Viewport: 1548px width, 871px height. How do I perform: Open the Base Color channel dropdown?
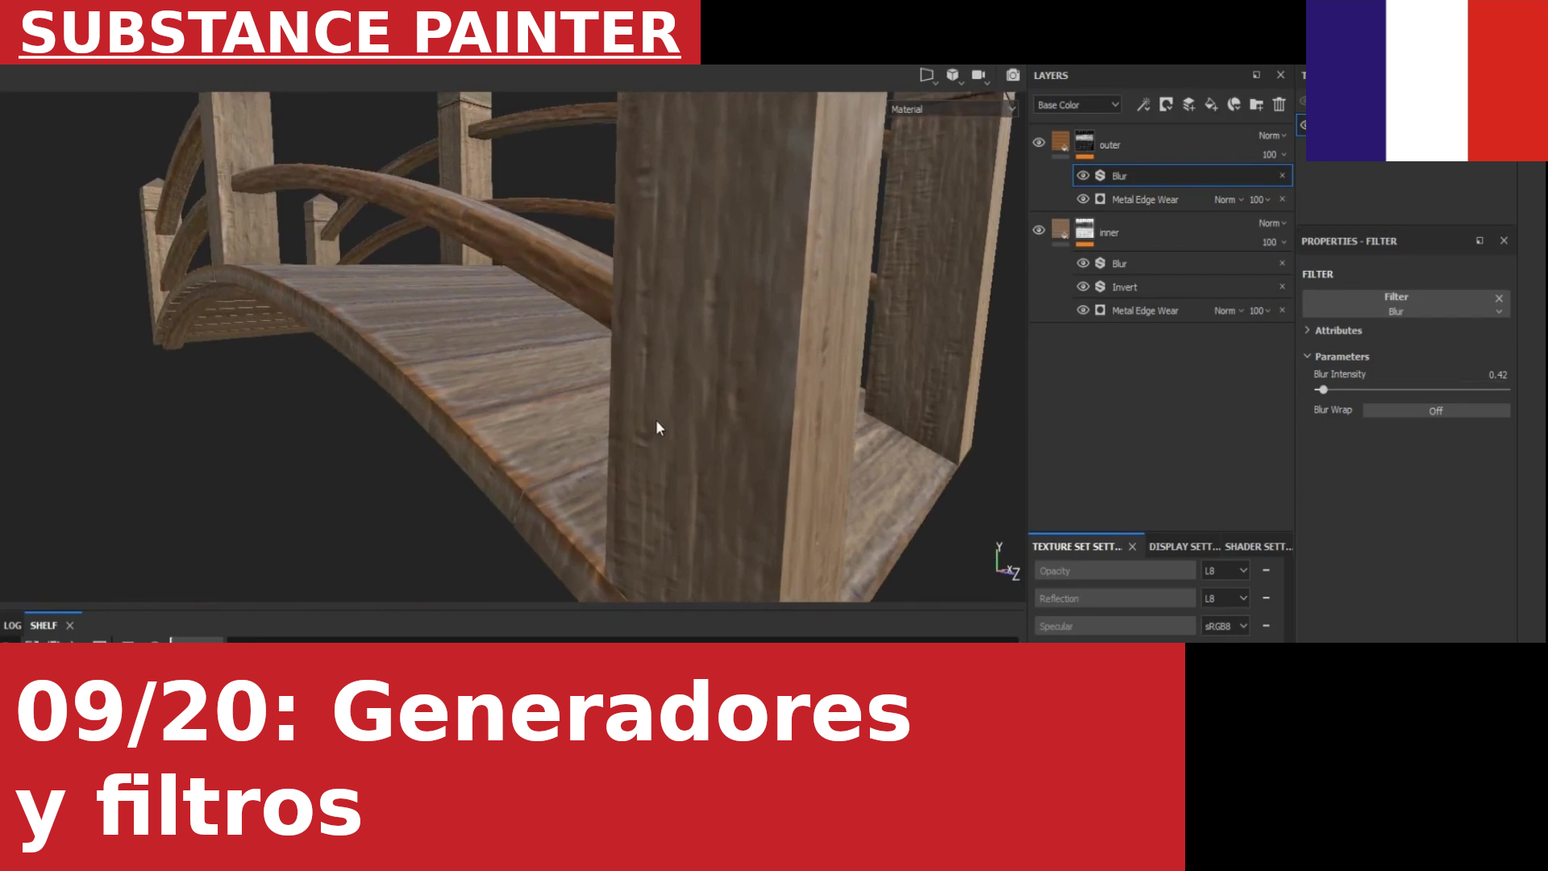[x=1077, y=105]
